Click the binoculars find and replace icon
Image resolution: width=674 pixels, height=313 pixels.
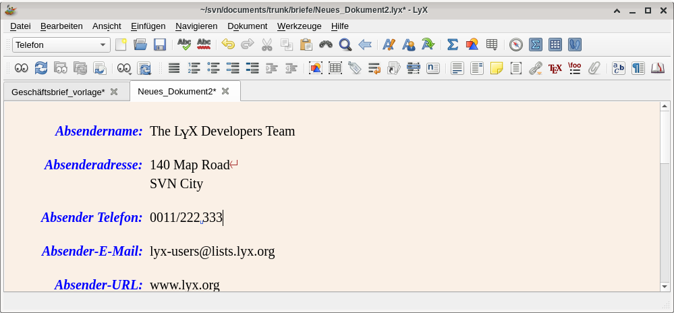tap(326, 45)
